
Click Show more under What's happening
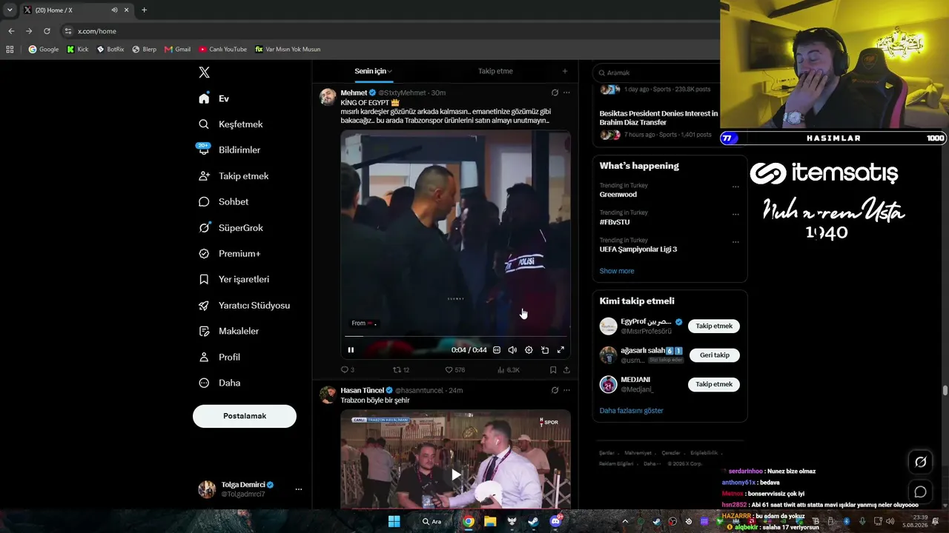(617, 271)
